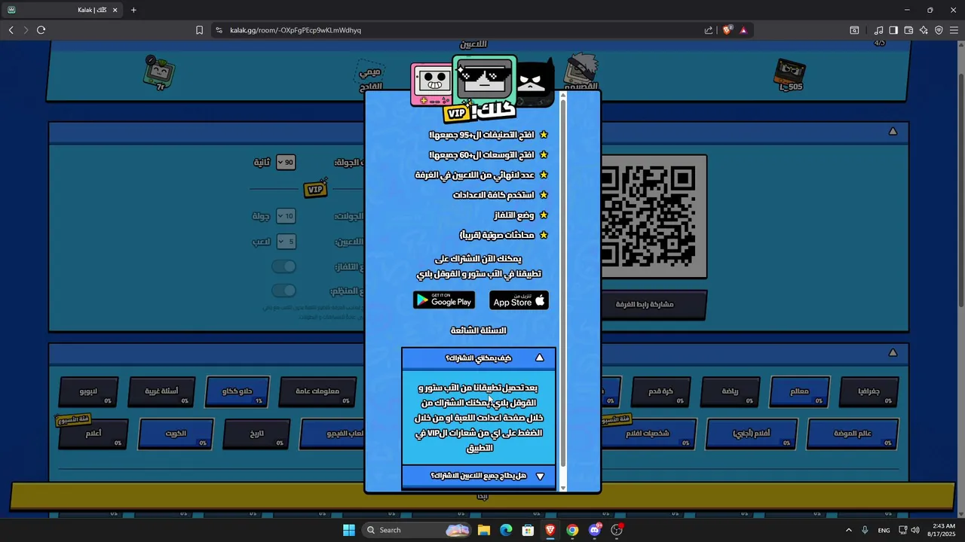Expand the 'هل يحتاج جميع اللاعبين الاشتراك؟' FAQ
This screenshot has width=965, height=542.
[x=479, y=476]
